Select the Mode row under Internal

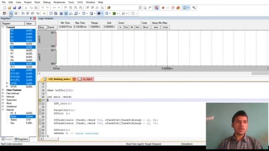tap(23, 117)
